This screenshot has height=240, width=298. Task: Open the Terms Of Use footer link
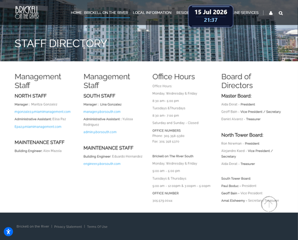pyautogui.click(x=97, y=227)
